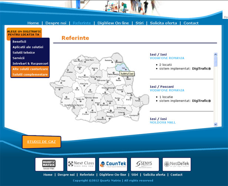Open Solutii tehnice sidebar item

(24, 52)
